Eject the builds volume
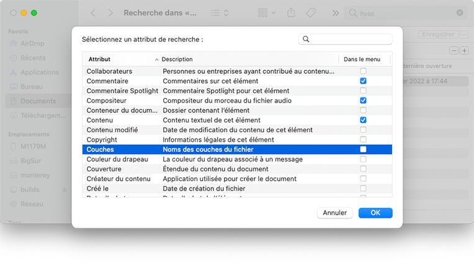474x267 pixels. click(64, 189)
